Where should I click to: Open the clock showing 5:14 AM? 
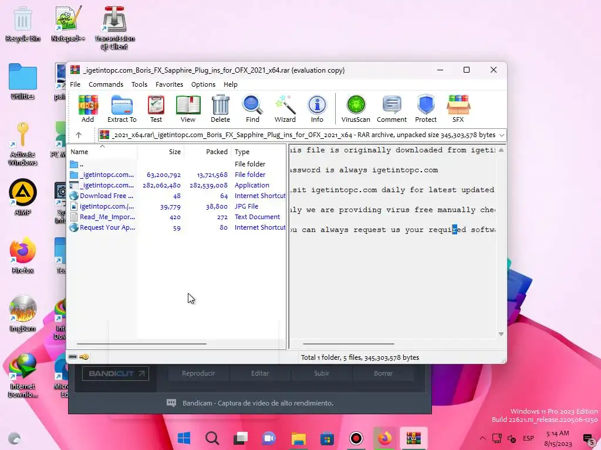click(x=558, y=438)
